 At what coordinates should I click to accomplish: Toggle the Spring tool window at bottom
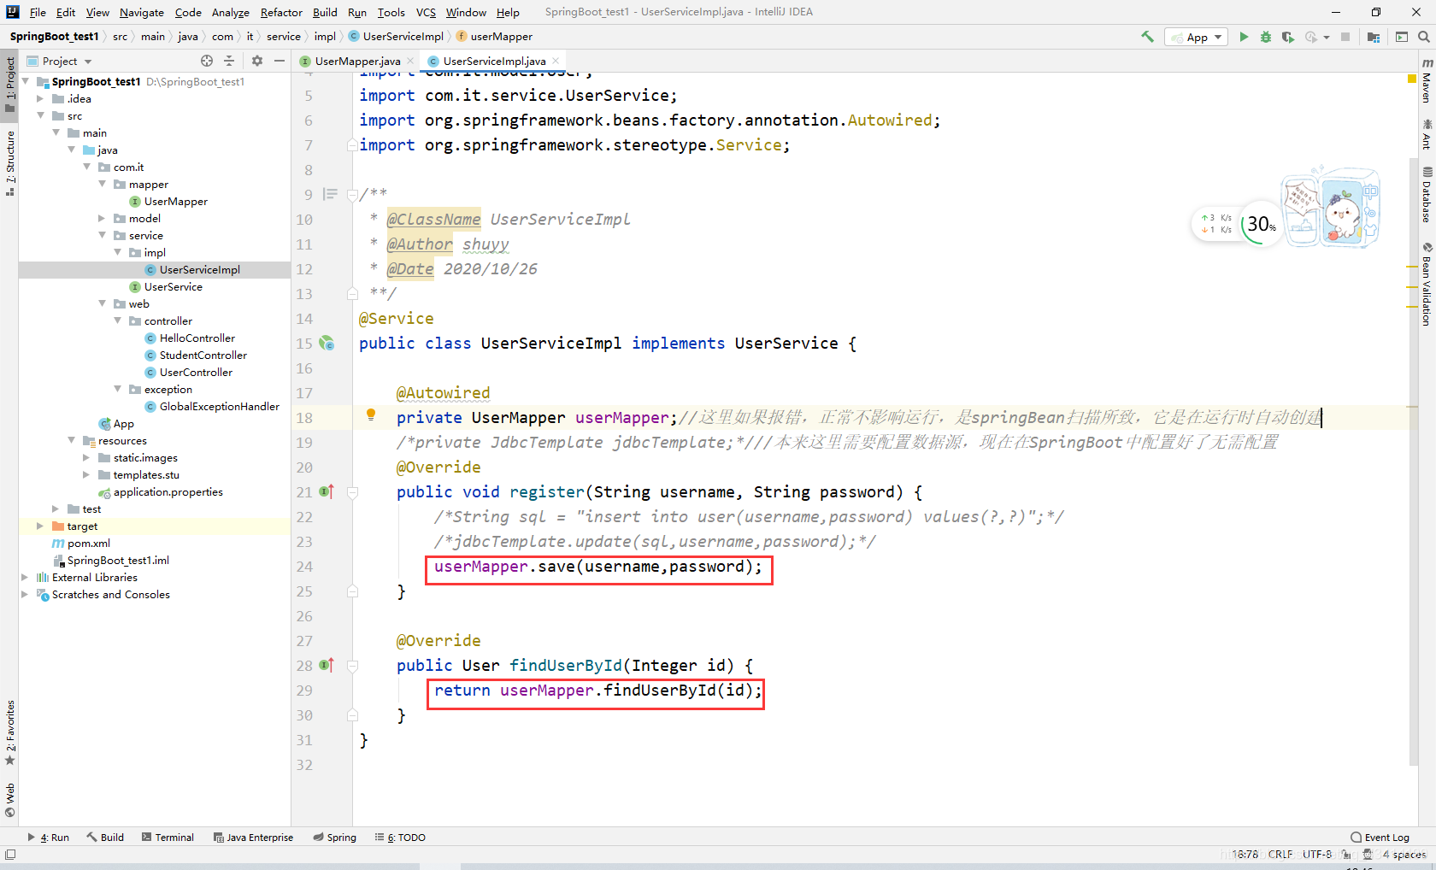click(x=334, y=838)
